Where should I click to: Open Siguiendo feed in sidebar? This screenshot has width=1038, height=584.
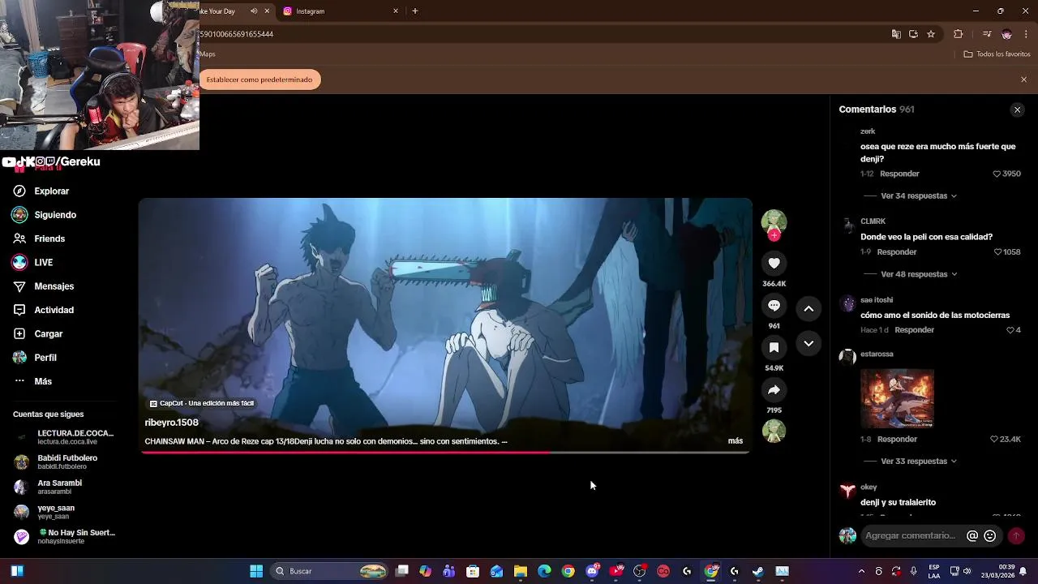click(x=55, y=215)
